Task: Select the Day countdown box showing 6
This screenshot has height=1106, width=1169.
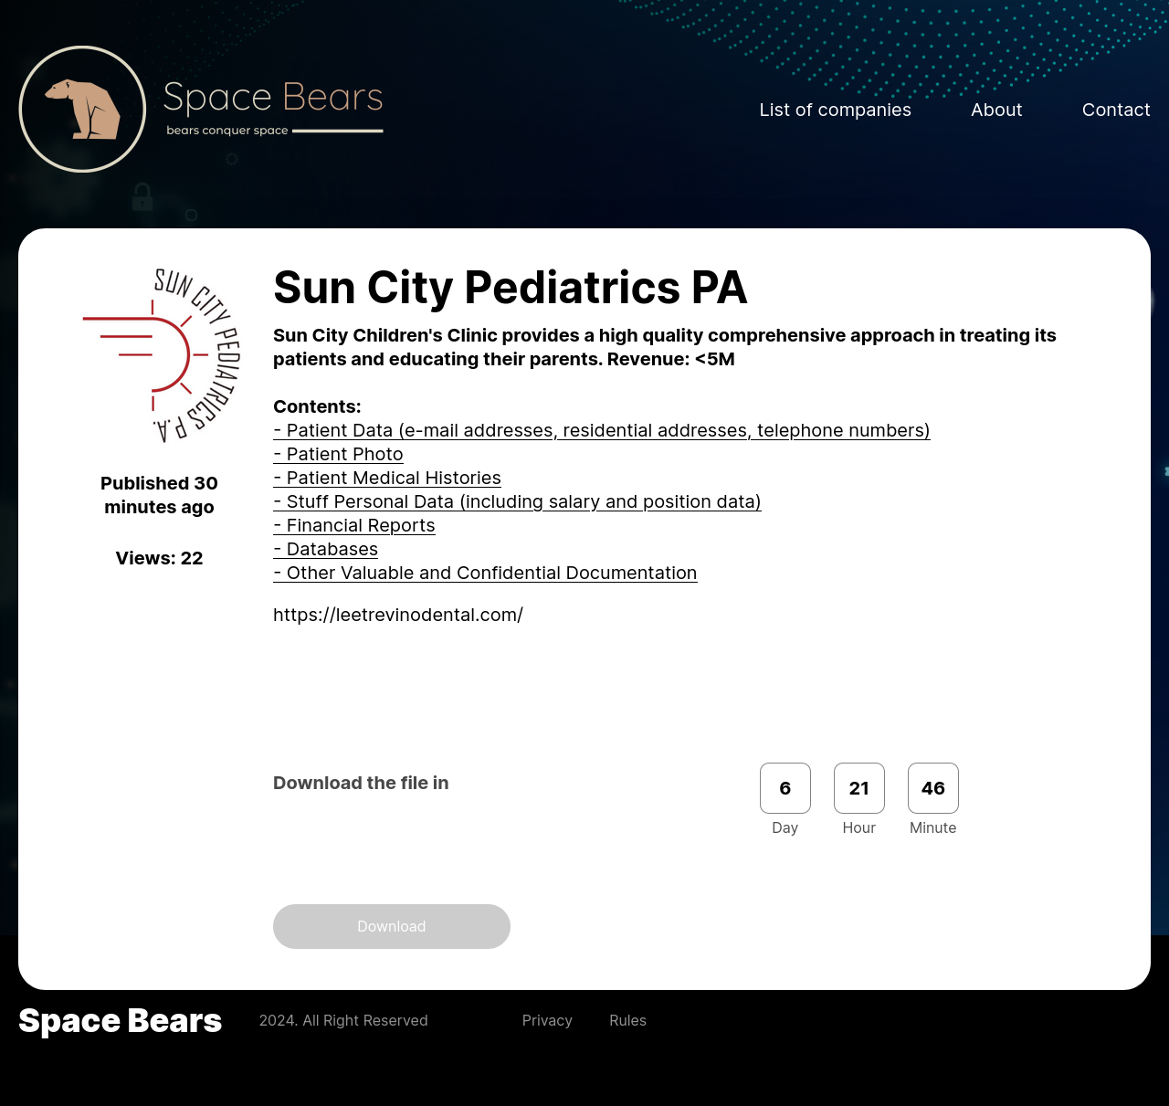Action: [785, 787]
